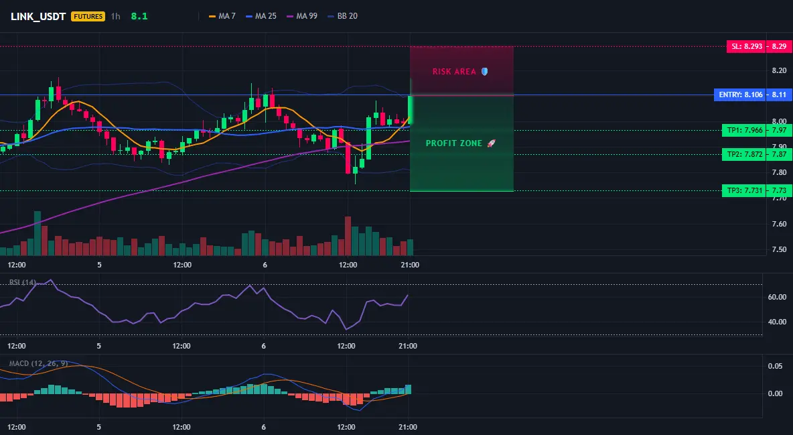Click the red 8.29 price axis tag
Screen dimensions: 793x435
(x=779, y=47)
